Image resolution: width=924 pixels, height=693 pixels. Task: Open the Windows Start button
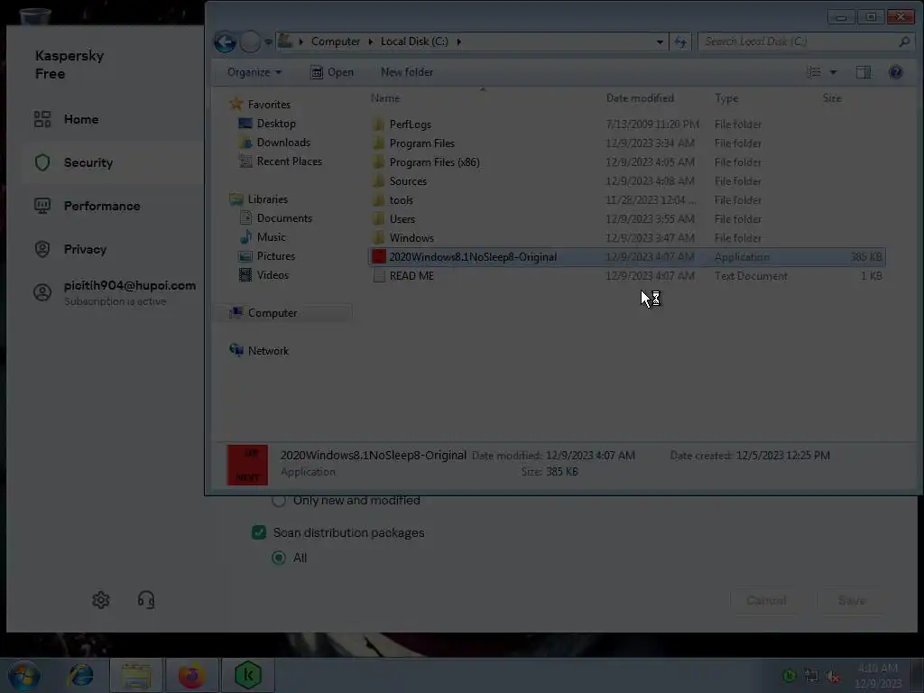[24, 675]
